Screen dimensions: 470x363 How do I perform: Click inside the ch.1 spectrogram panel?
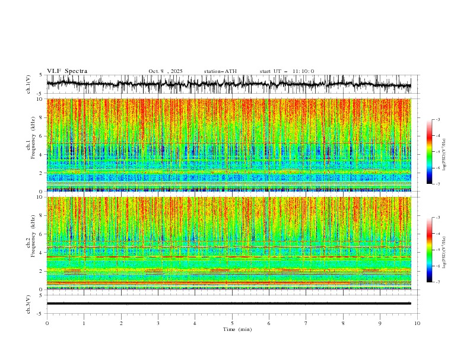(x=228, y=145)
